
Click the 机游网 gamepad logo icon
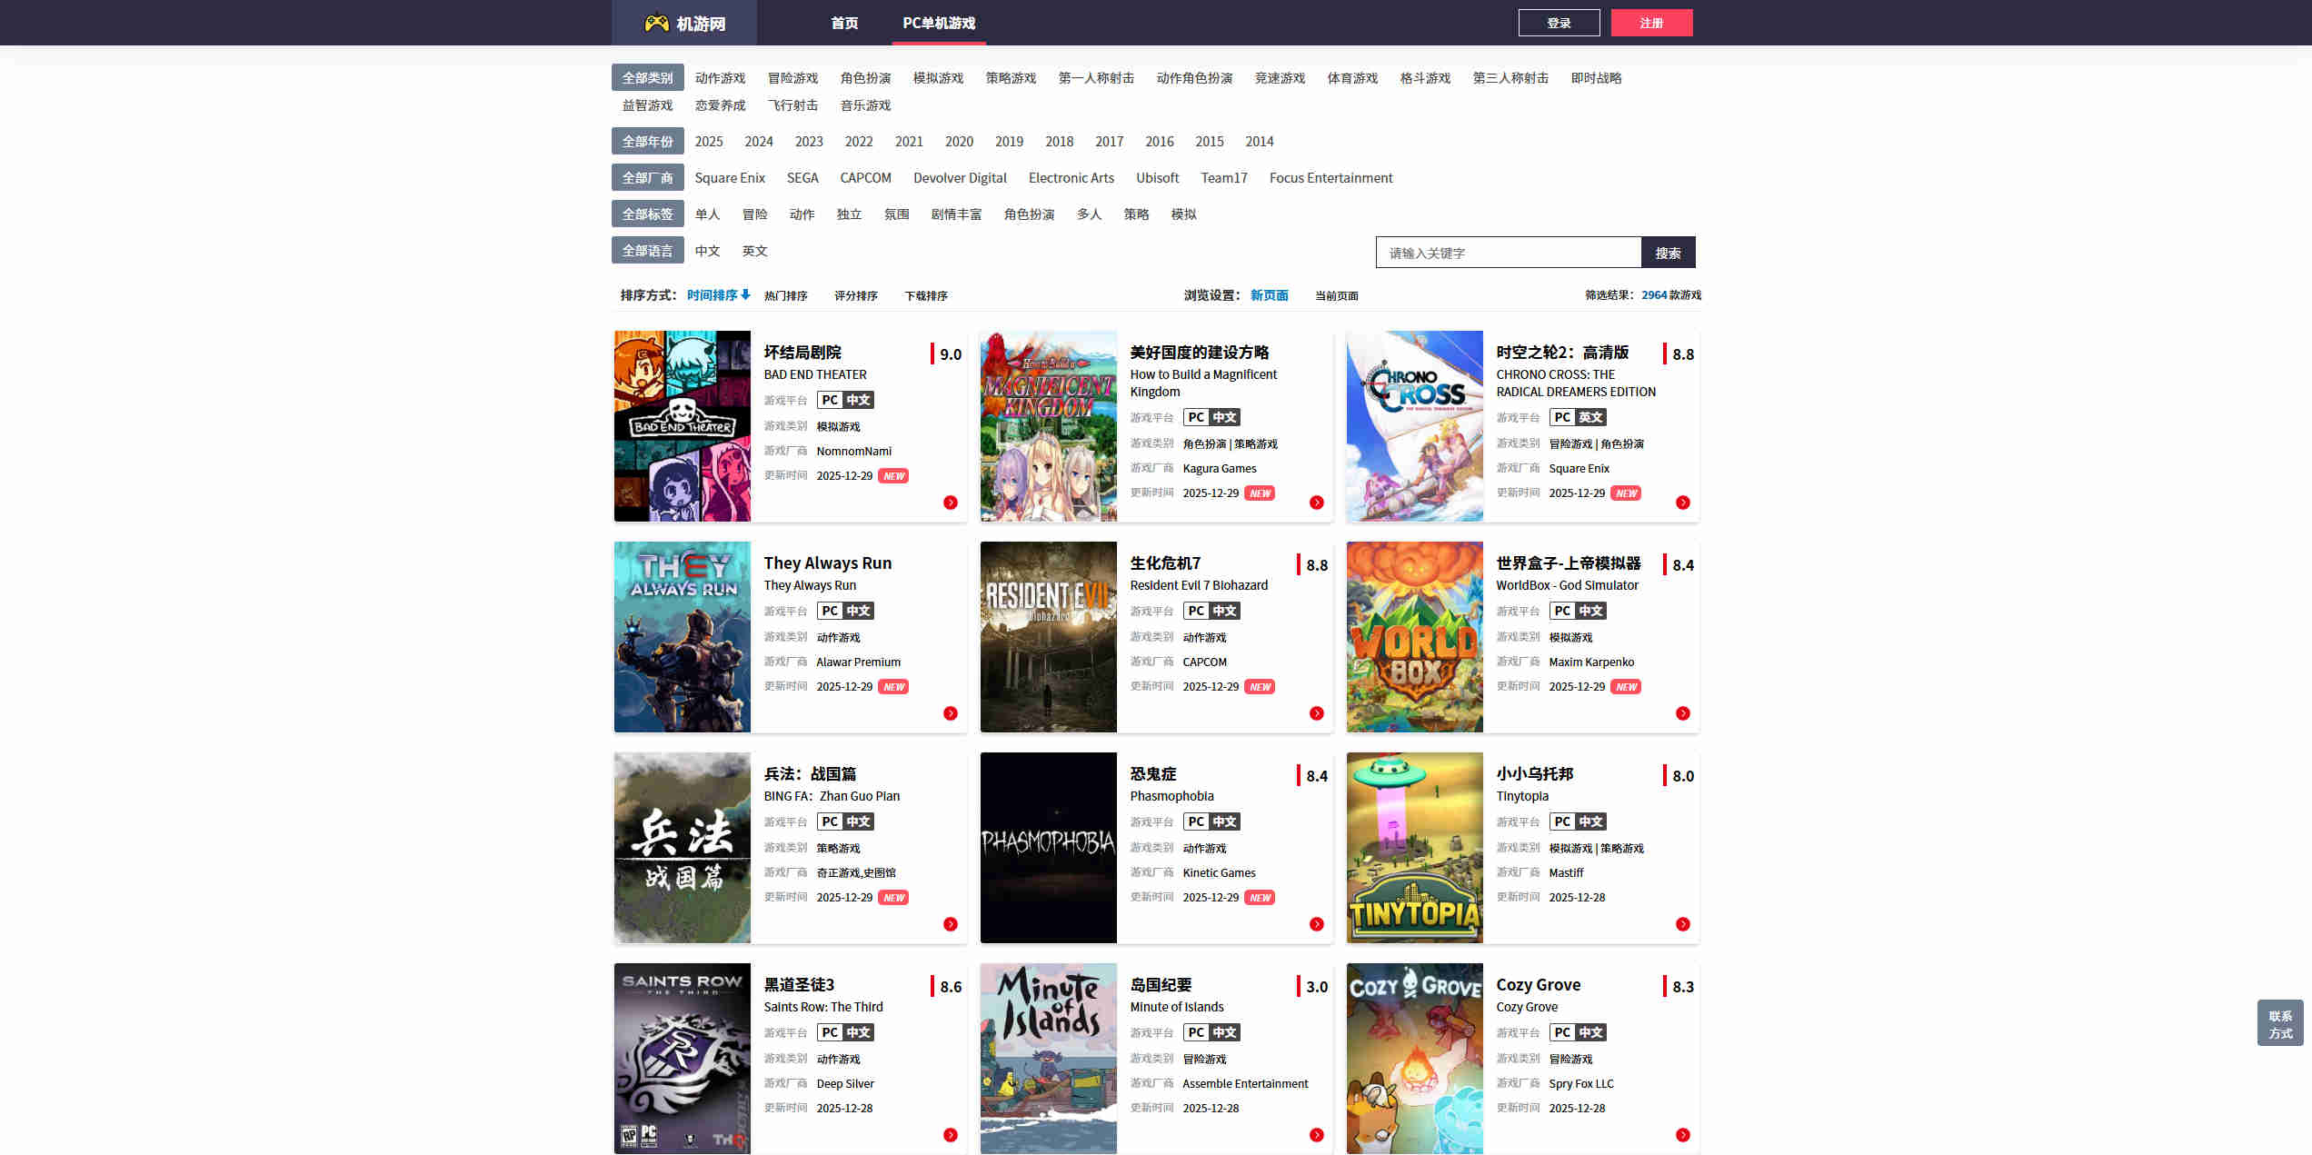[x=656, y=23]
